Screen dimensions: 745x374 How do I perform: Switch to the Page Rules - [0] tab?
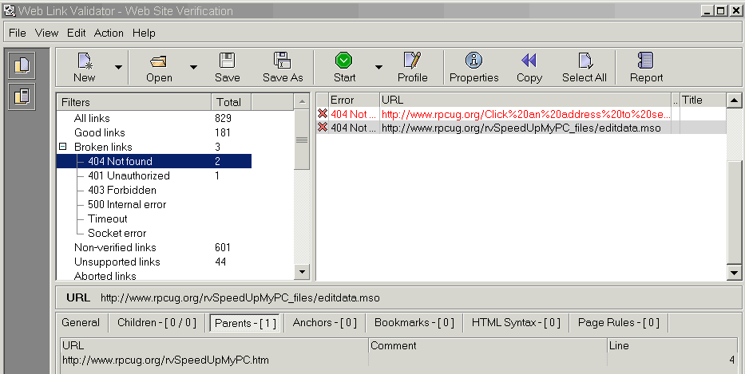tap(619, 323)
